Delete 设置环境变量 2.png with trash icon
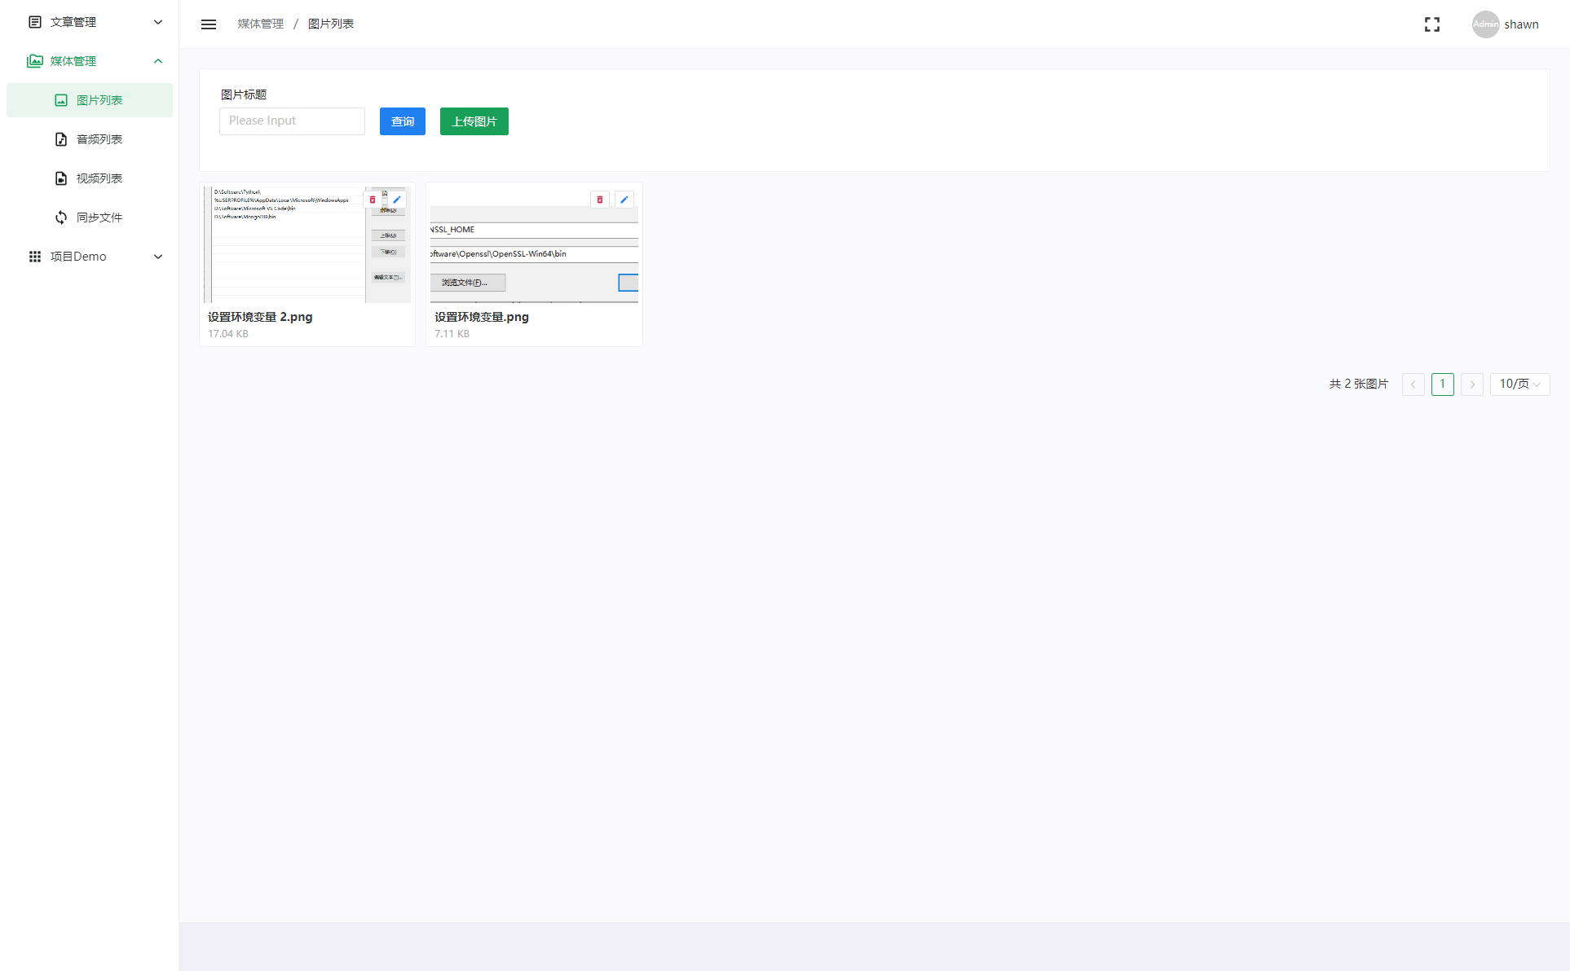This screenshot has width=1570, height=971. [373, 200]
